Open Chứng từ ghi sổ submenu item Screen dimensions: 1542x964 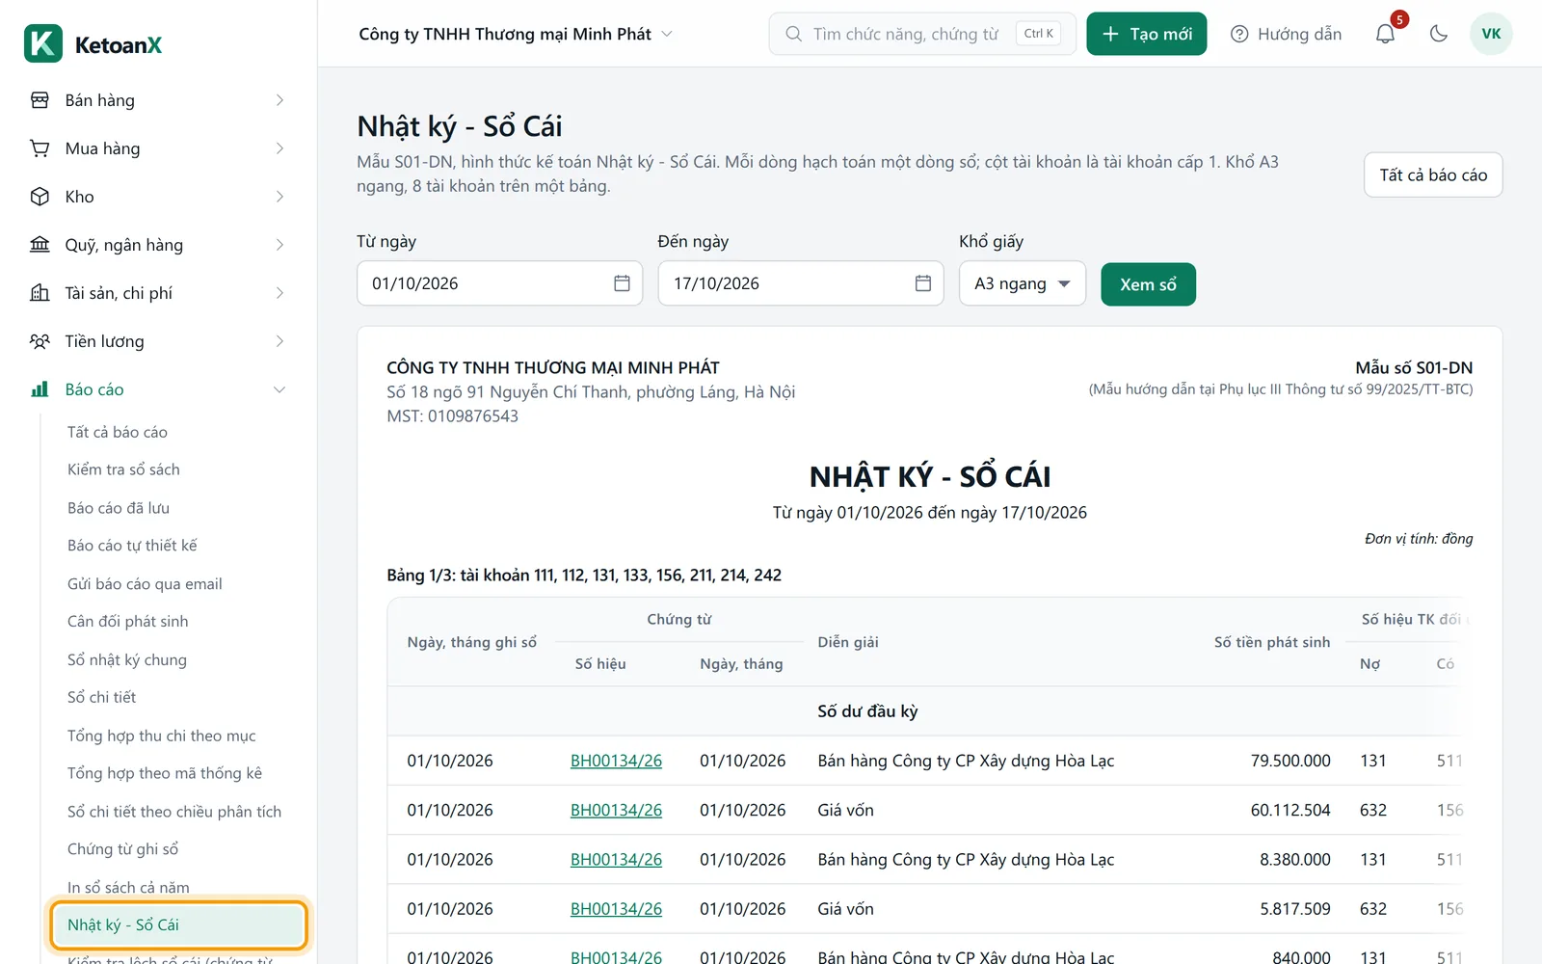pyautogui.click(x=123, y=849)
